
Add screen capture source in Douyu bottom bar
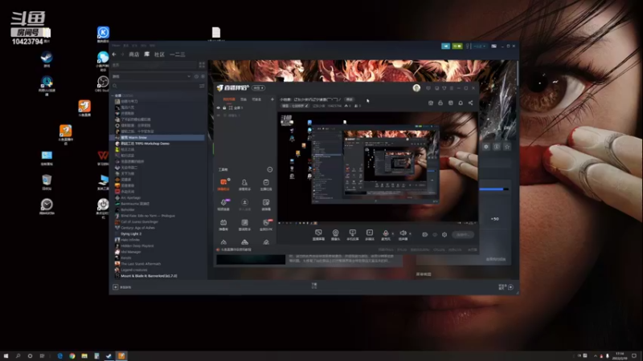pyautogui.click(x=318, y=234)
